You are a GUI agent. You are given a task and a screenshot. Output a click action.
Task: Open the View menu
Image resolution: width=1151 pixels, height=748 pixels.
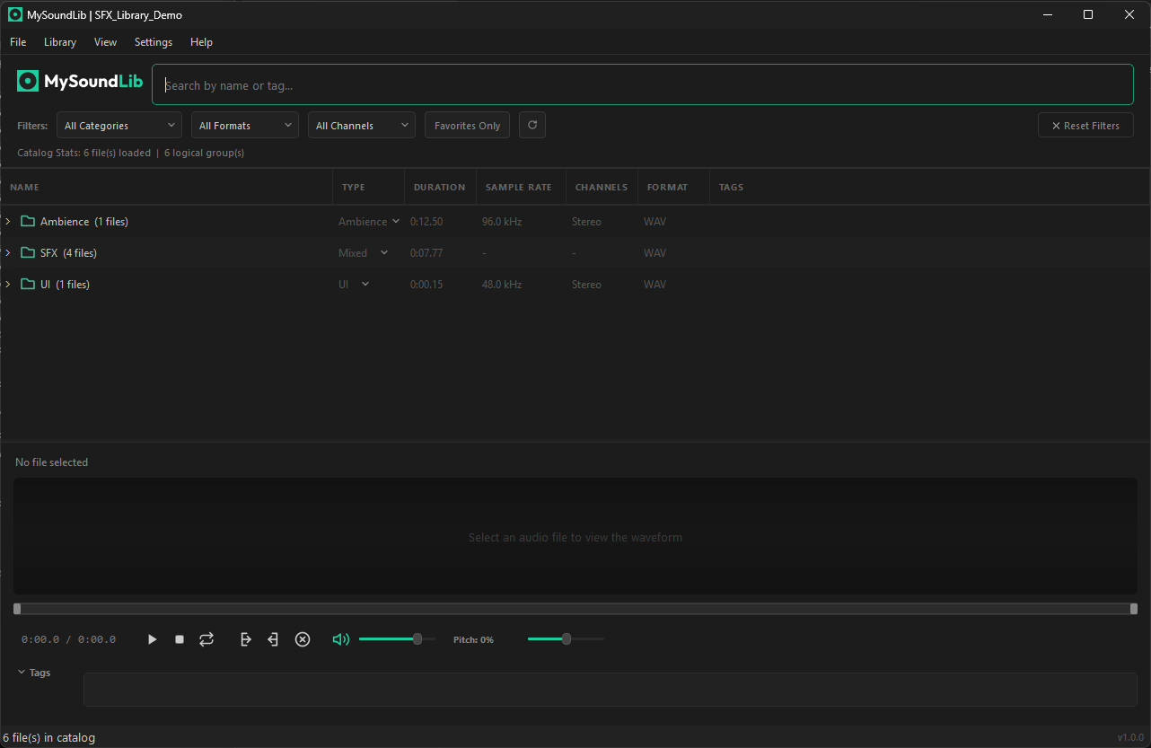coord(105,42)
